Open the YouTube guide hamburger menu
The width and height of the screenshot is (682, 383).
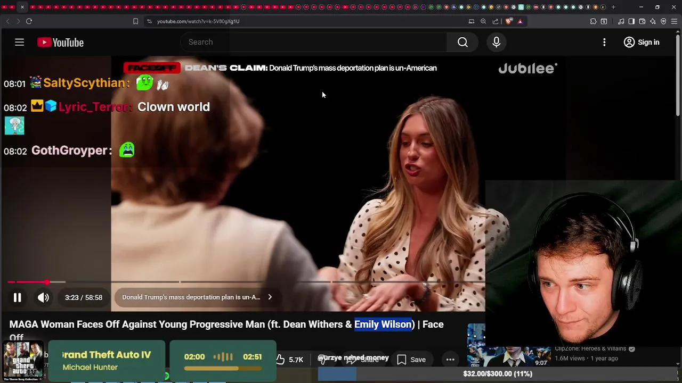19,42
